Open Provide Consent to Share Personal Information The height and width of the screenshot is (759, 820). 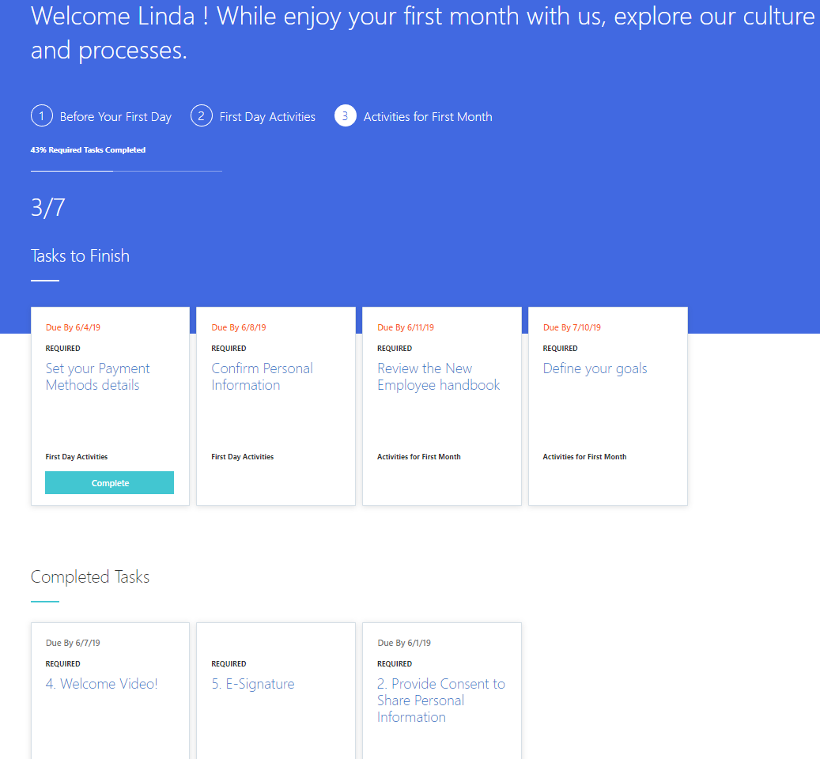440,700
